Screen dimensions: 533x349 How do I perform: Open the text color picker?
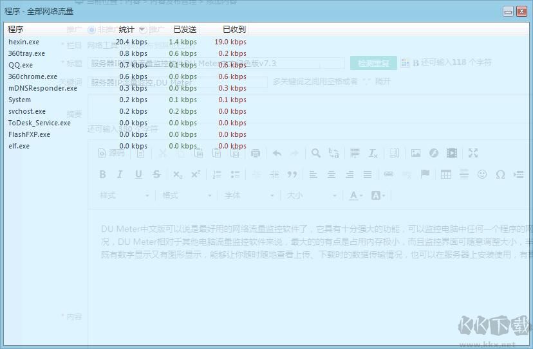point(356,195)
